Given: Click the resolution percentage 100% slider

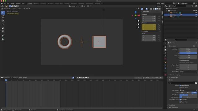Looking at the screenshot, I should tap(188, 53).
